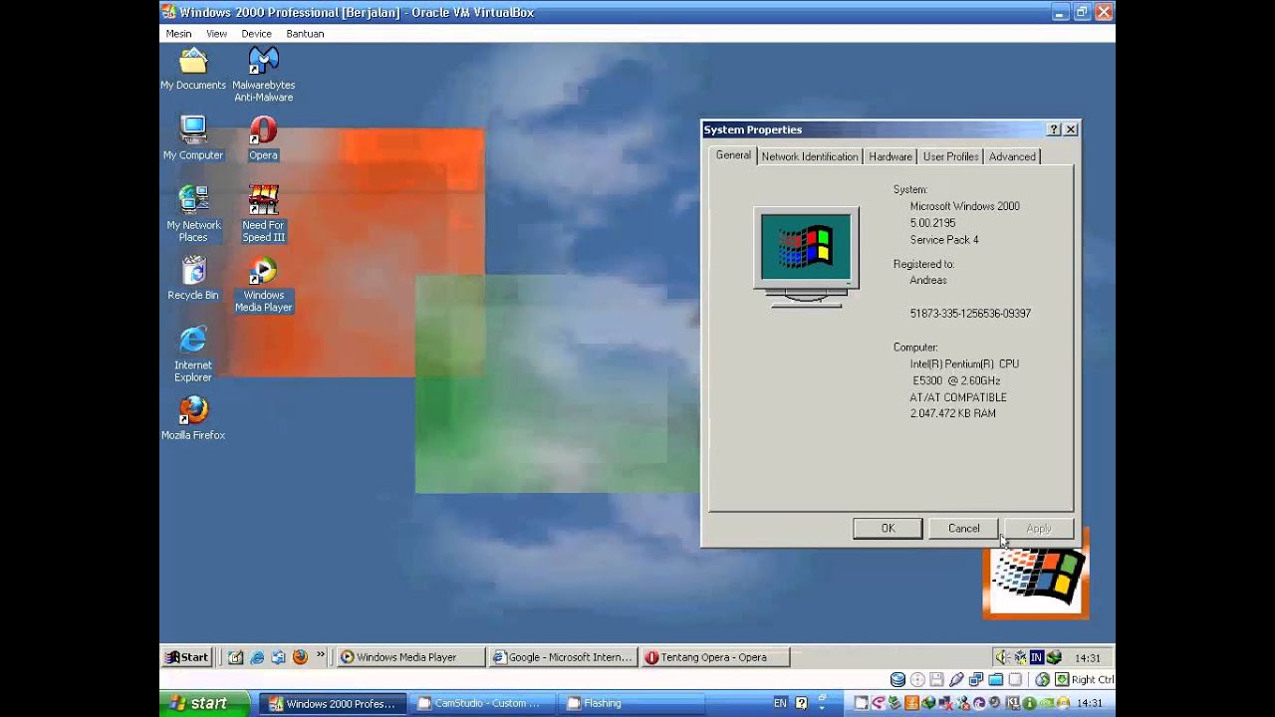Viewport: 1275px width, 717px height.
Task: Click the System Properties help button
Action: coord(1054,129)
